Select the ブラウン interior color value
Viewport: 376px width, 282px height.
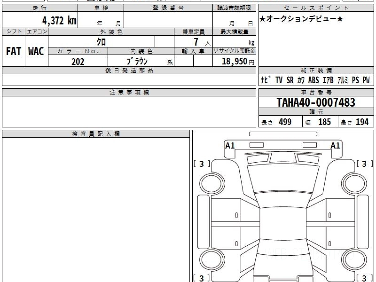tap(137, 61)
